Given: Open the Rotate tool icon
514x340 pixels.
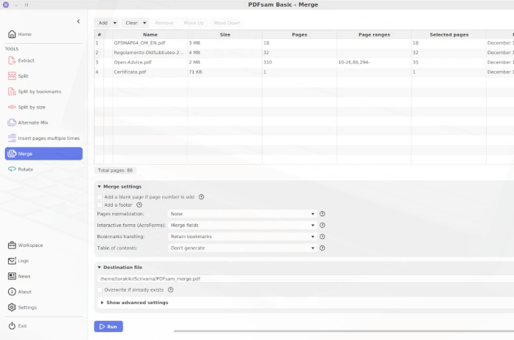Looking at the screenshot, I should pos(12,169).
